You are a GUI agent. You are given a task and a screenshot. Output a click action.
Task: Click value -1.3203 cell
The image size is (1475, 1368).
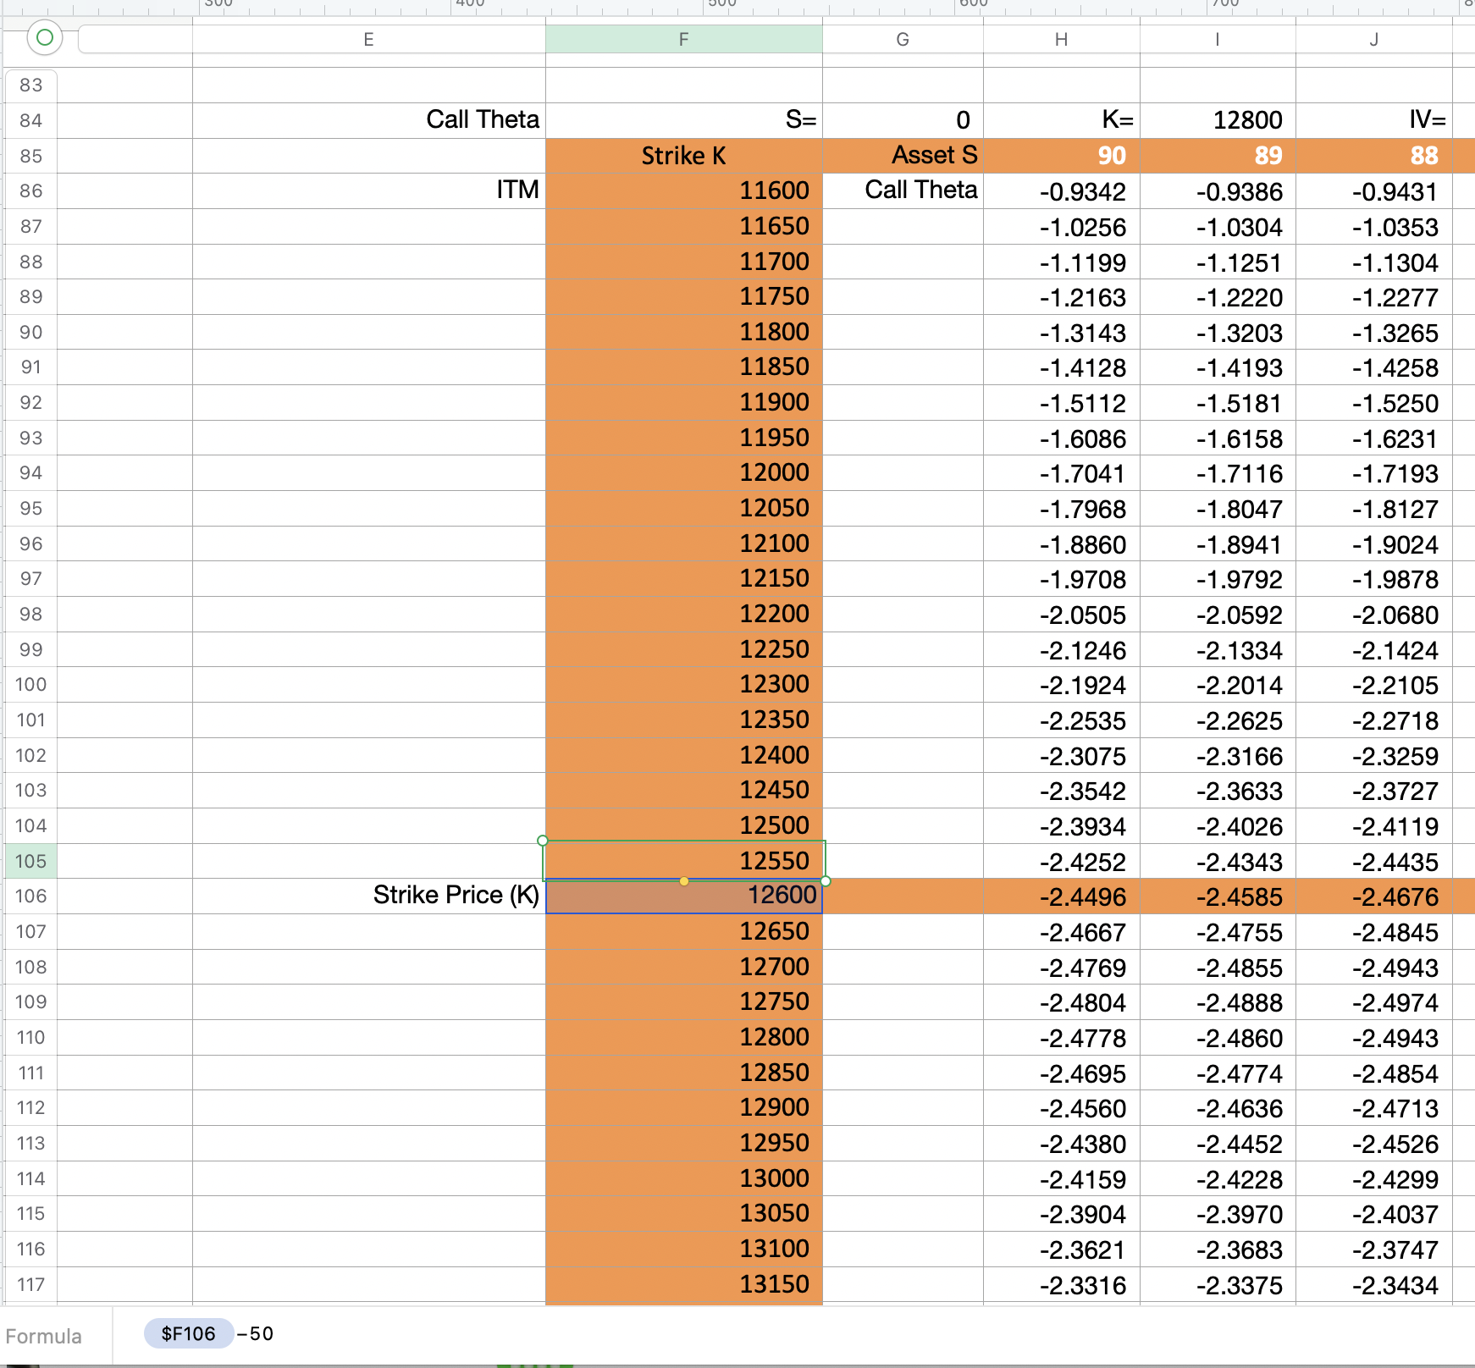(1218, 333)
